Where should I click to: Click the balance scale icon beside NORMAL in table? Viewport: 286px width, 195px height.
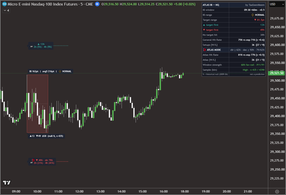253,15
